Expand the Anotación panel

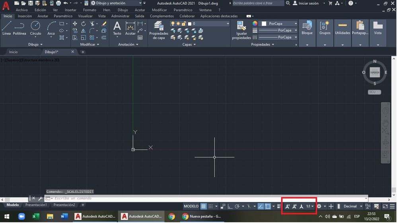128,44
